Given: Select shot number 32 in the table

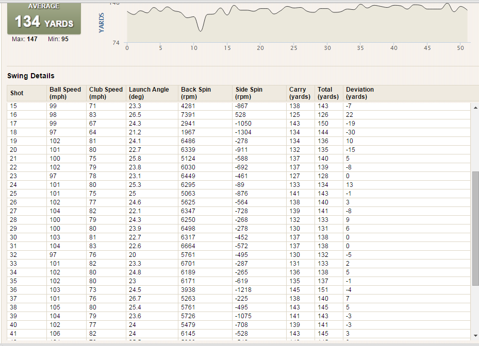Looking at the screenshot, I should [x=13, y=255].
